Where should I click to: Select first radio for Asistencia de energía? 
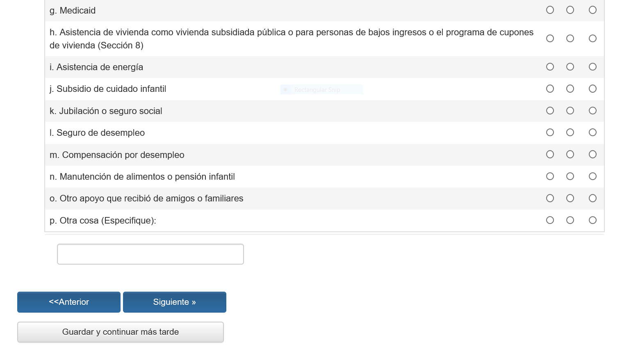click(550, 67)
